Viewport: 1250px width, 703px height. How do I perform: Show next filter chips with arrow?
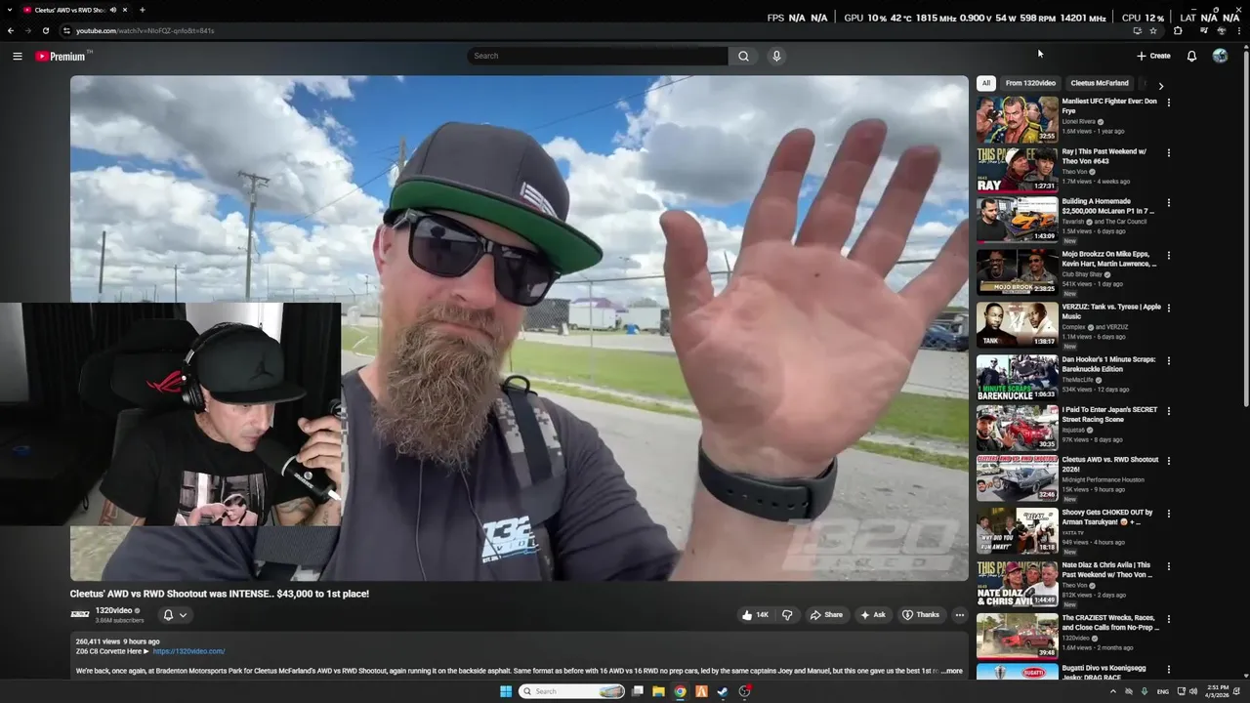pyautogui.click(x=1160, y=86)
